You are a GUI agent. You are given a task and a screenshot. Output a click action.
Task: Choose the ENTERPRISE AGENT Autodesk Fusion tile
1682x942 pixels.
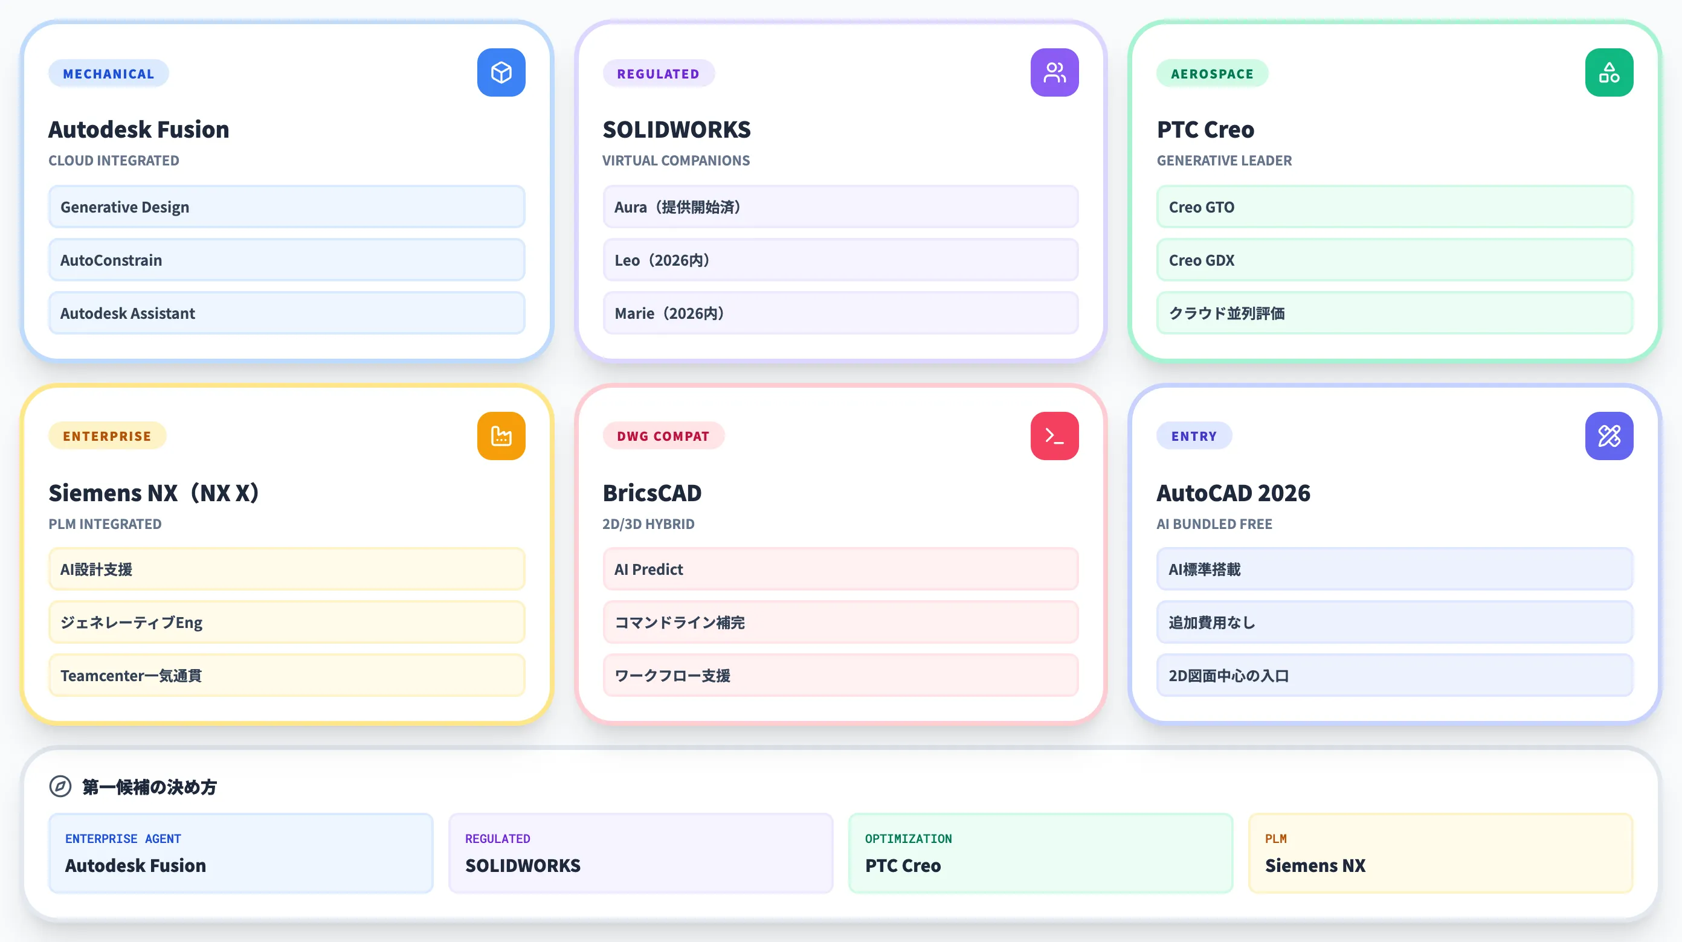(240, 853)
